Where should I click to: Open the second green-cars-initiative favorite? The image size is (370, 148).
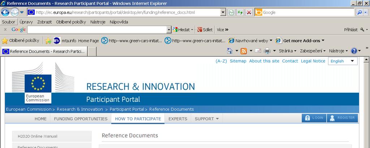[195, 40]
